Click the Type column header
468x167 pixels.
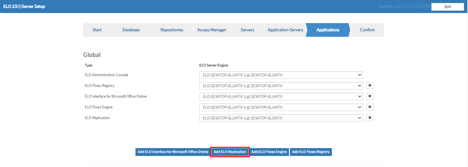coord(88,65)
